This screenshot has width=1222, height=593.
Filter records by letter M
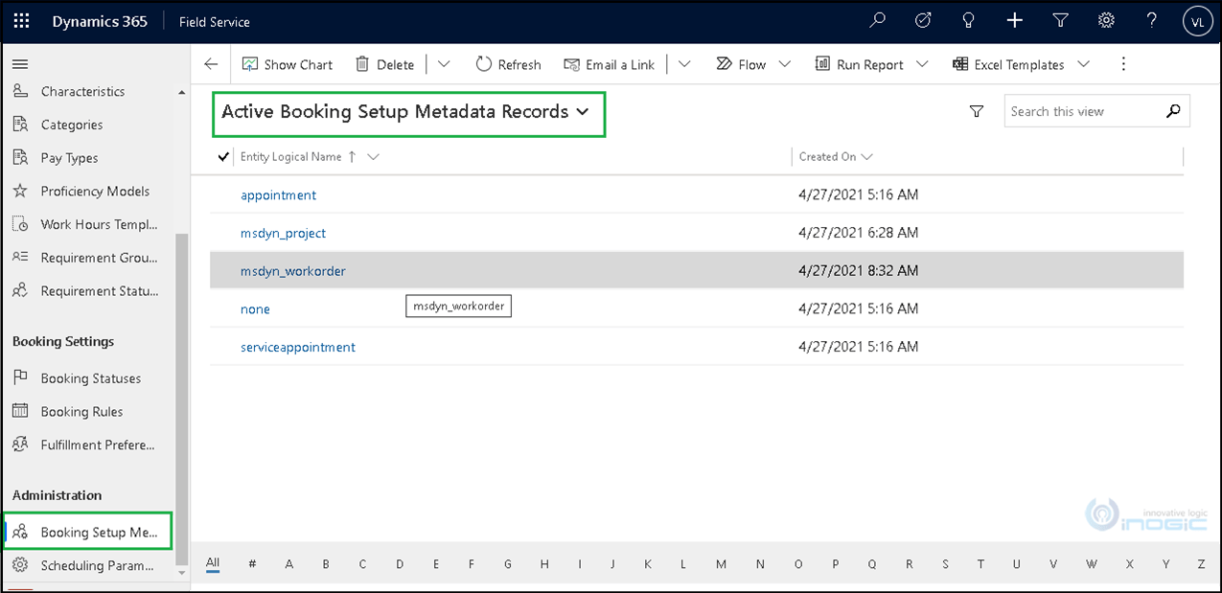coord(721,564)
